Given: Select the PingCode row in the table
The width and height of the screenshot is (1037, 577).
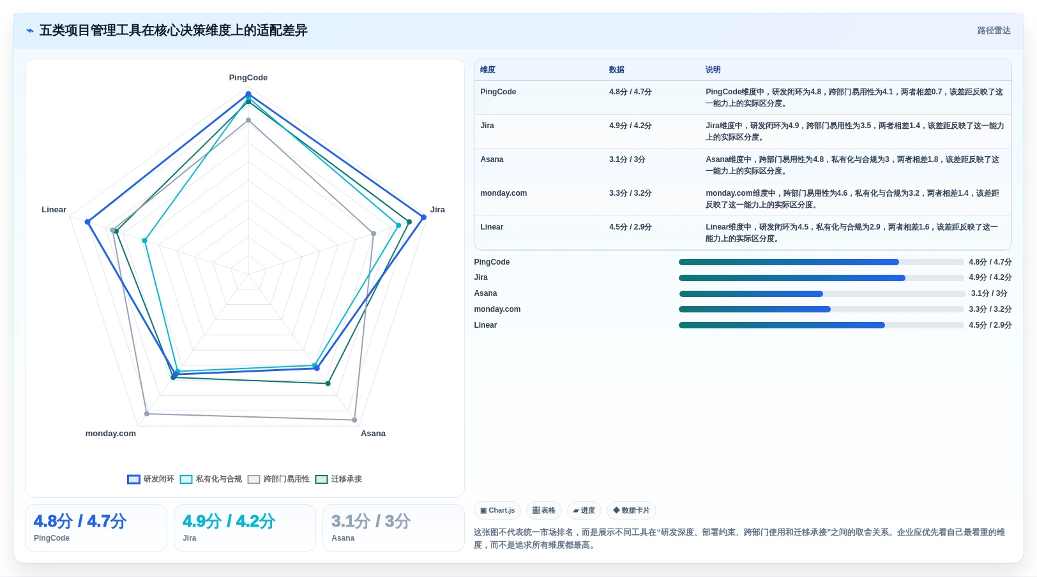Looking at the screenshot, I should (x=743, y=98).
